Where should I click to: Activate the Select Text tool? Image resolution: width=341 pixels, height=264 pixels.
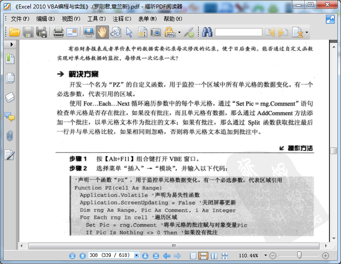coord(143,32)
